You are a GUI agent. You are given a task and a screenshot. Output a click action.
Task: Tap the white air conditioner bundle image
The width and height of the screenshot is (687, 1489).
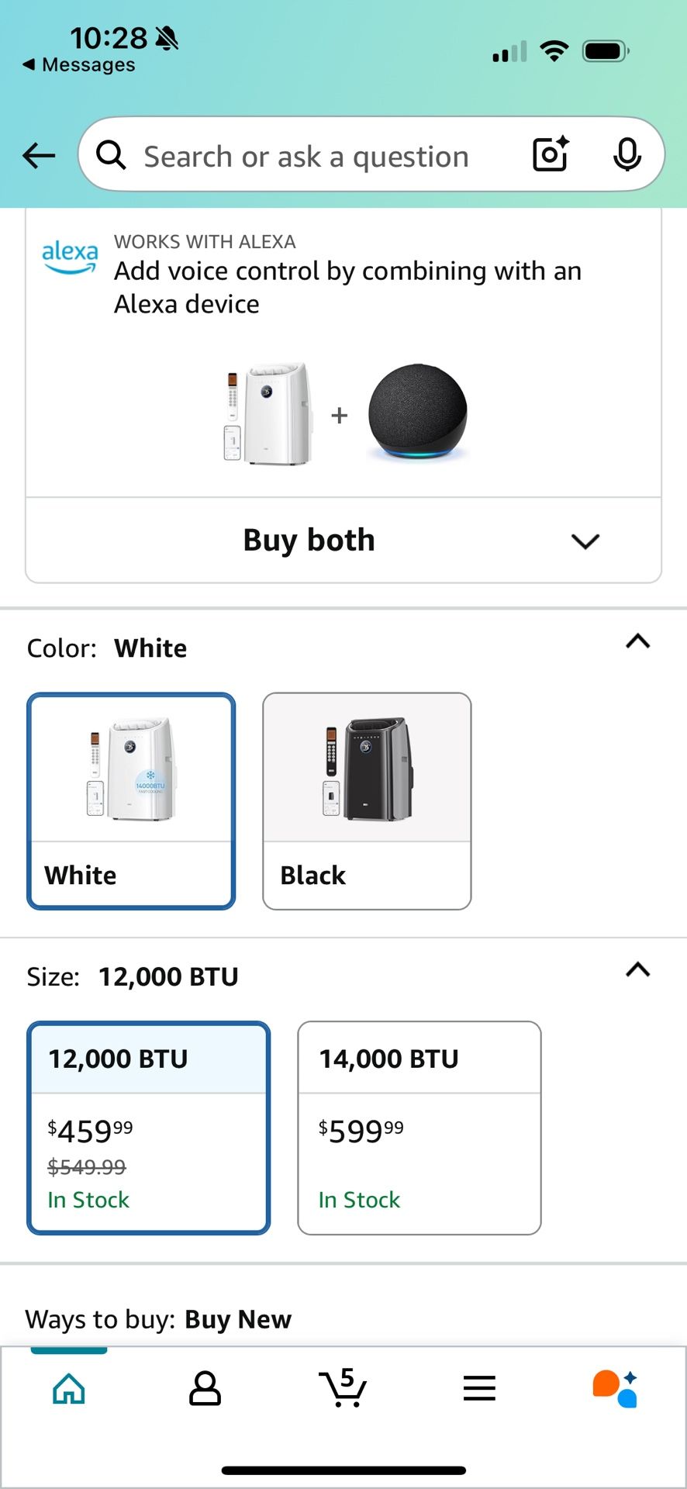269,413
